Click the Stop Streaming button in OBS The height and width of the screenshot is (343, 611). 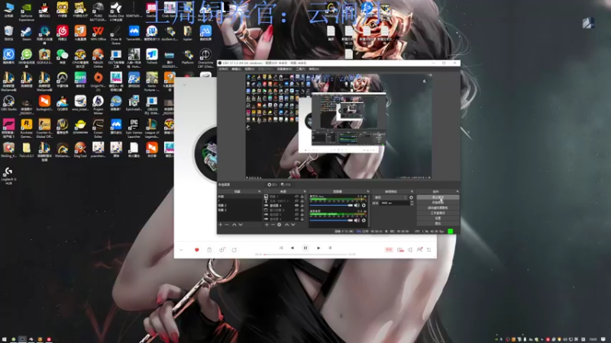click(438, 197)
